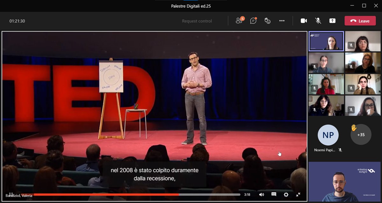Screen dimensions: 382x203
Task: Click the video time readout 3:18
Action: tap(247, 194)
